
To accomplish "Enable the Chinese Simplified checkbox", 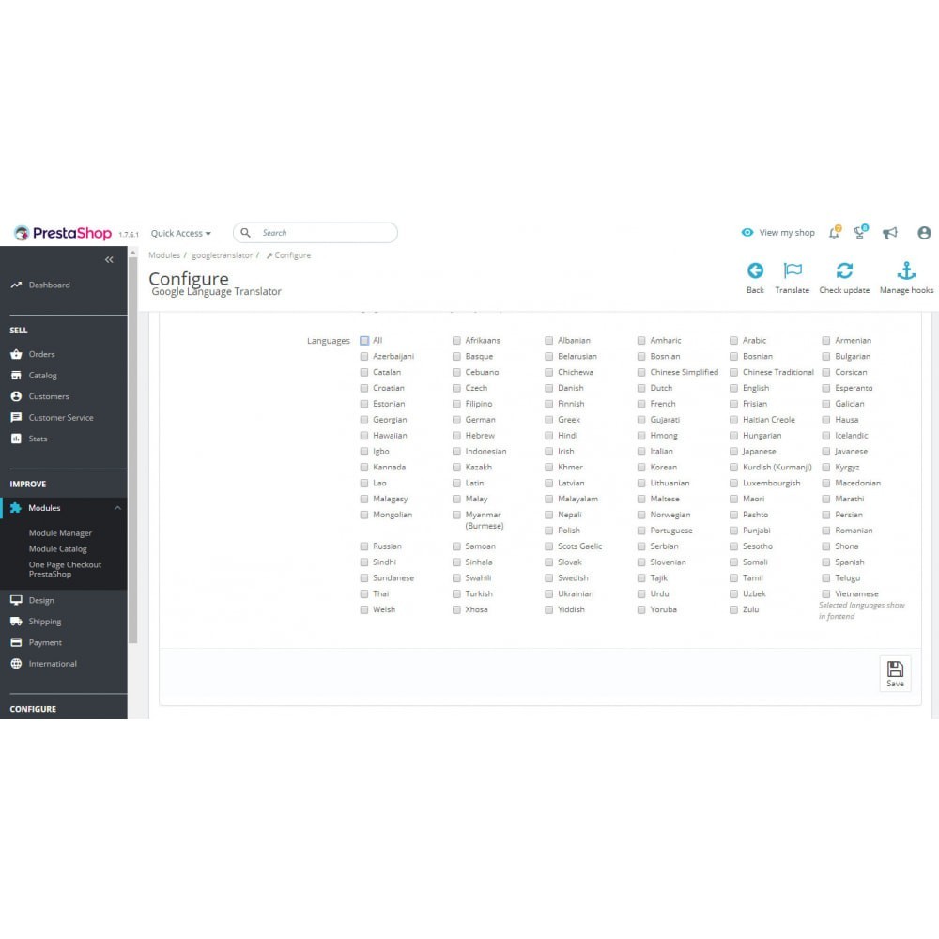I will click(x=641, y=372).
